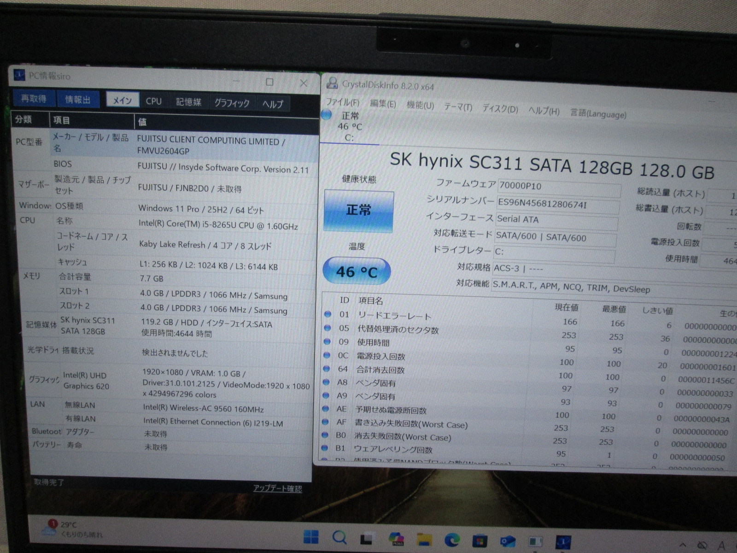The height and width of the screenshot is (553, 737).
Task: Open network status icon in tray
Action: [702, 546]
